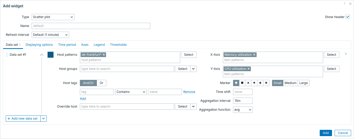Screen dimensions: 354x139
Task: Open the Thresholds tab
Action: click(118, 45)
